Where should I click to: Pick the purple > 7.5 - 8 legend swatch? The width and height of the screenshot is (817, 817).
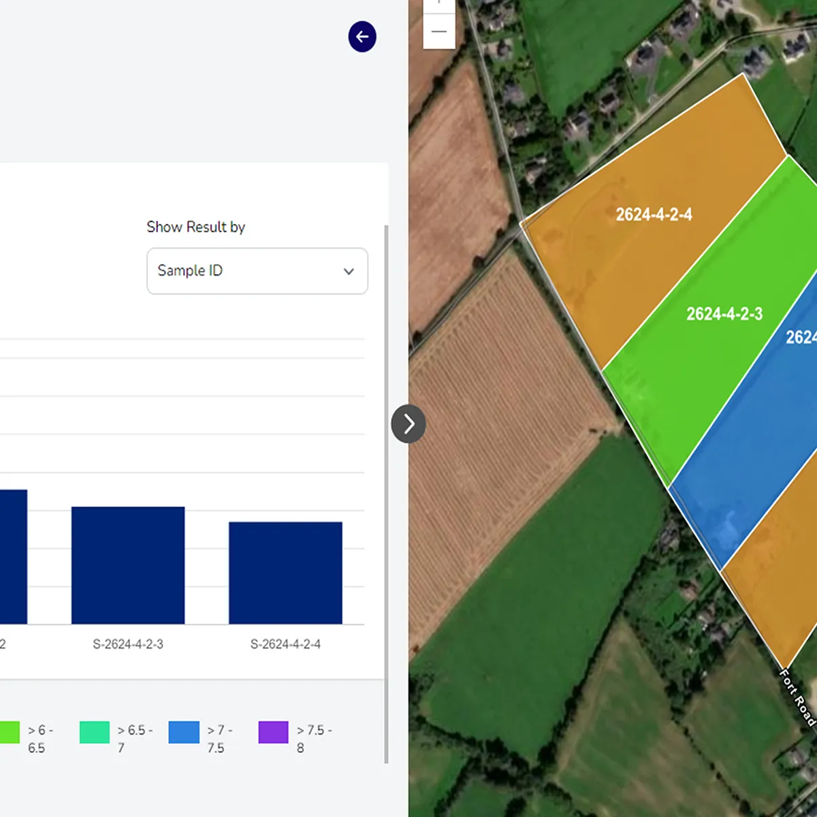pyautogui.click(x=273, y=732)
